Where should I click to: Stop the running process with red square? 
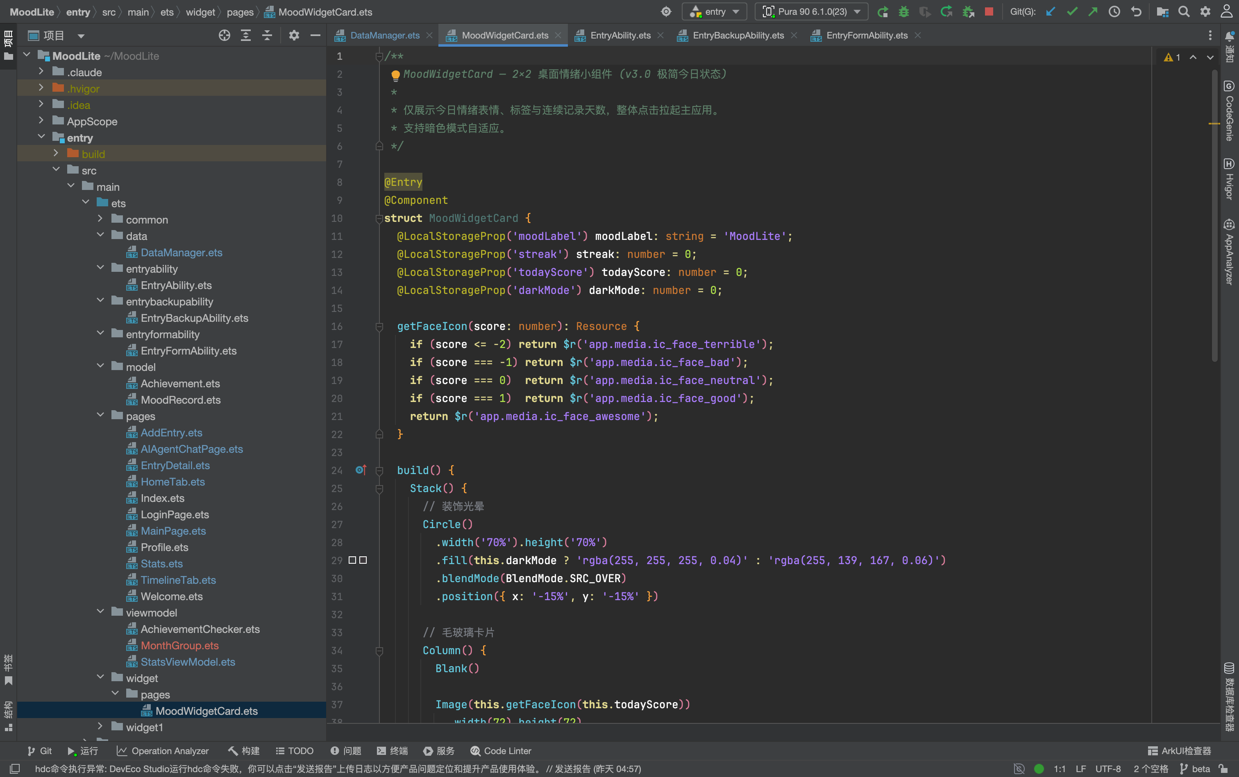(989, 12)
